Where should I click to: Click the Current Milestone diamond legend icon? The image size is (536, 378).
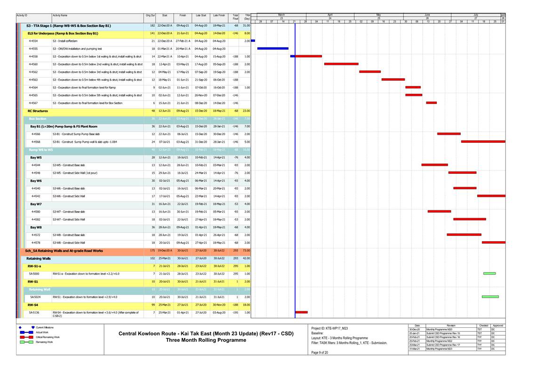point(33,327)
